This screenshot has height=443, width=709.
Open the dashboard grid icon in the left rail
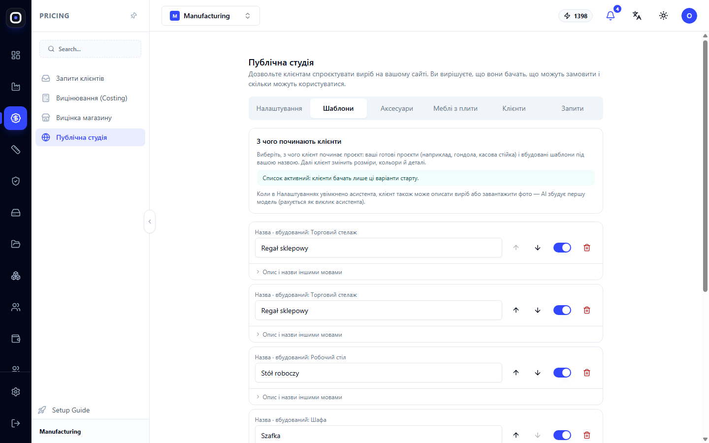(x=16, y=55)
